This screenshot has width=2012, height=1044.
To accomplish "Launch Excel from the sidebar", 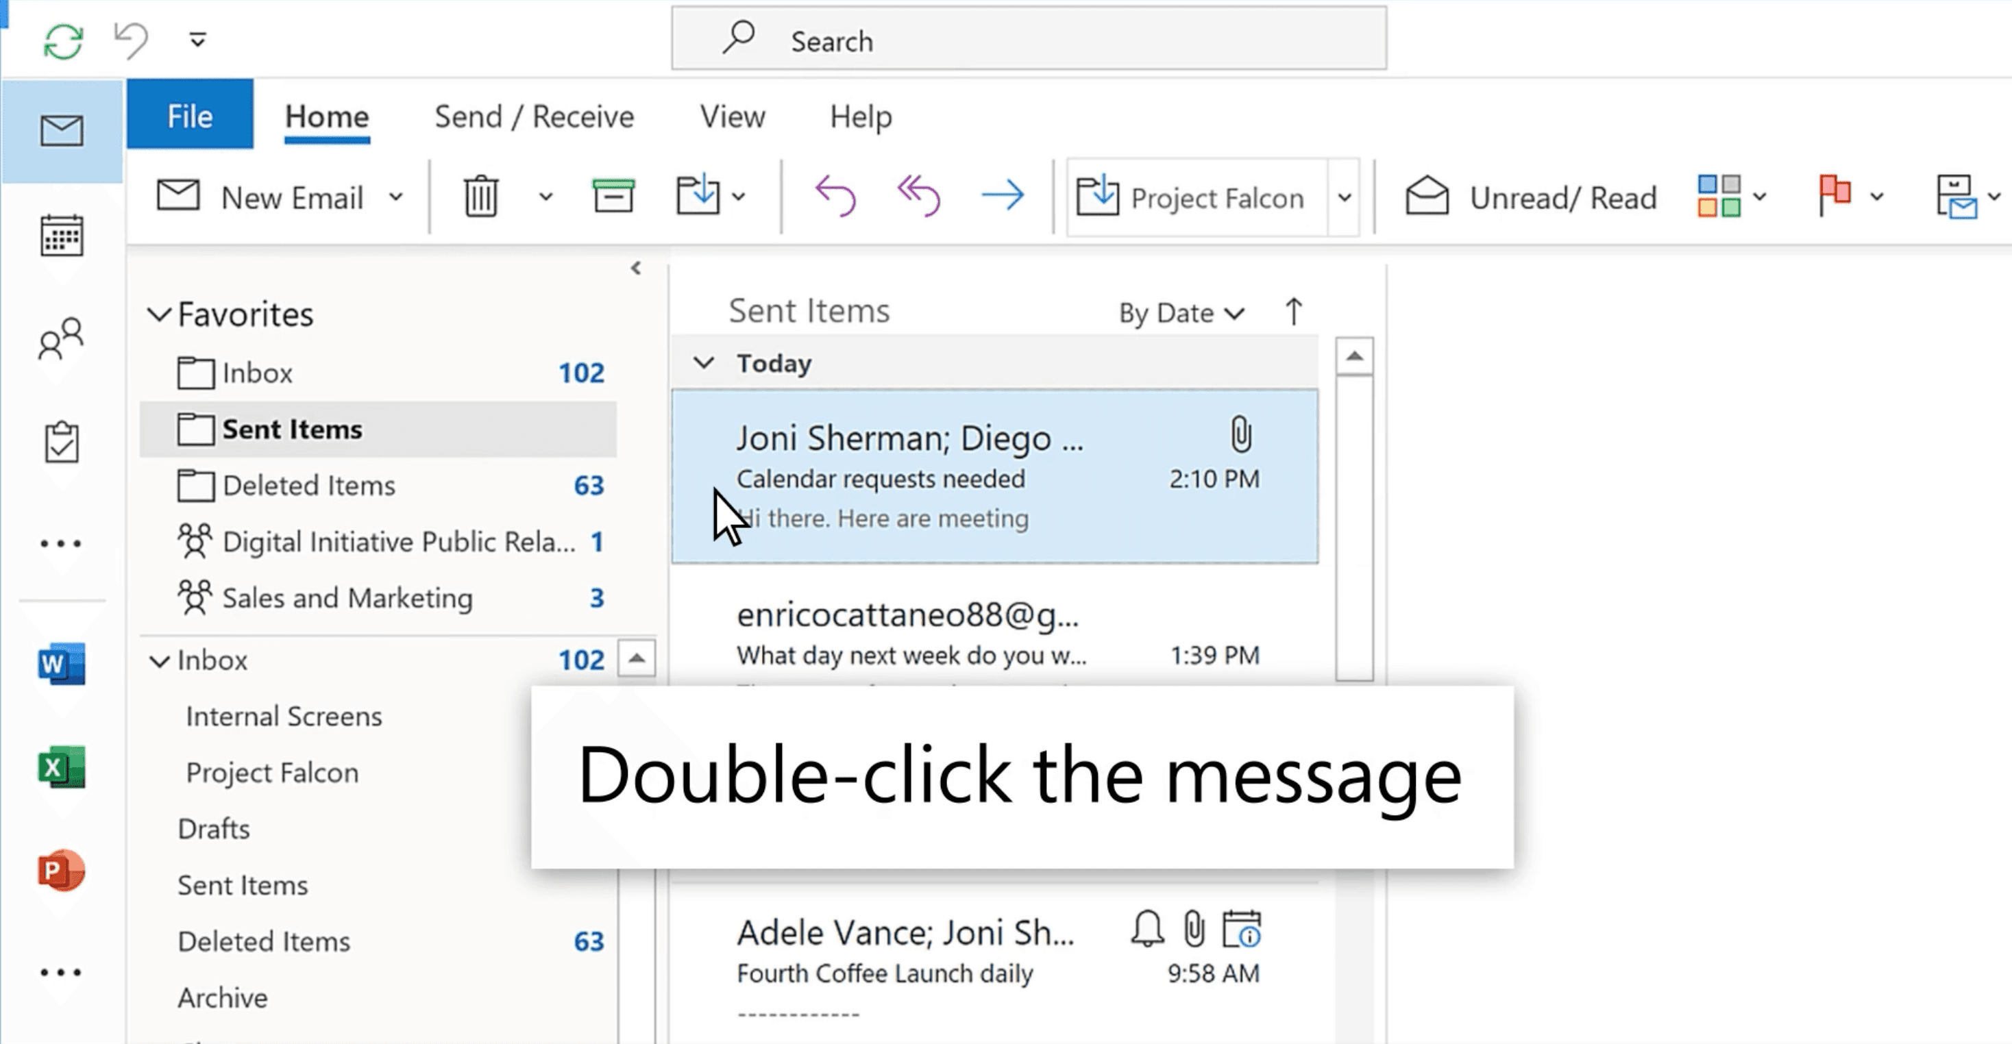I will (61, 767).
